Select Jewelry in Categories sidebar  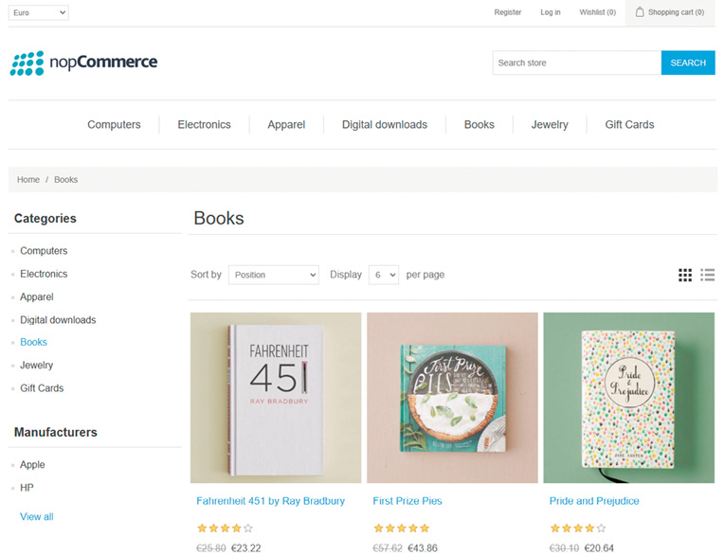[x=37, y=365]
